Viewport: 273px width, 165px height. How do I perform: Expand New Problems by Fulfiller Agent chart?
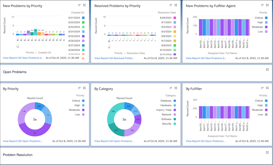coord(267,5)
